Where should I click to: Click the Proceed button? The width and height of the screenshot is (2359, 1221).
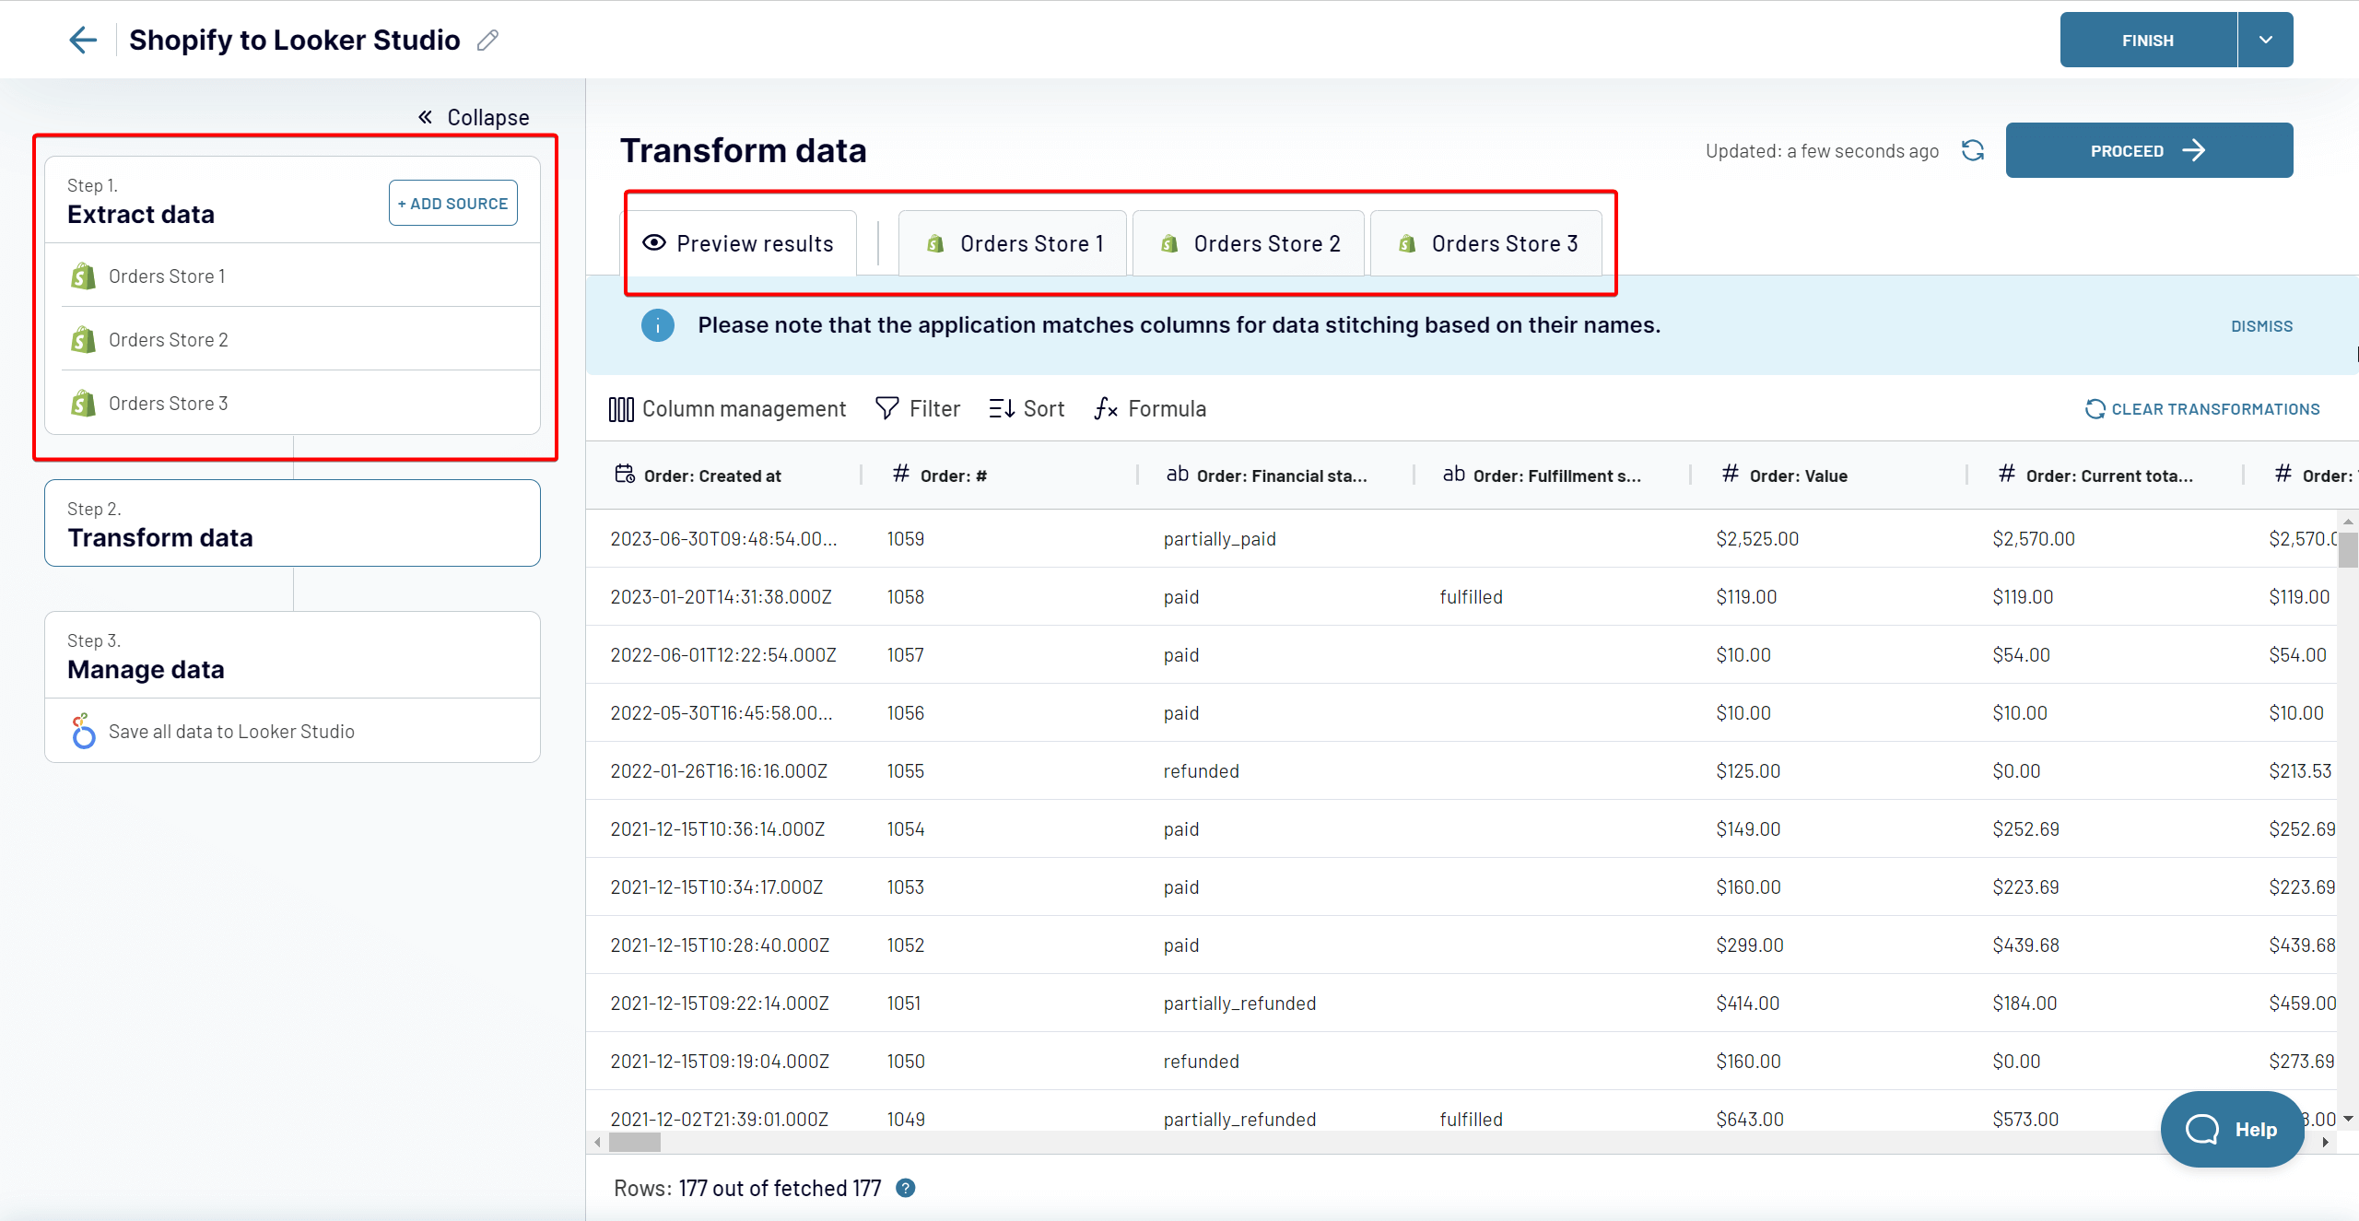tap(2149, 150)
